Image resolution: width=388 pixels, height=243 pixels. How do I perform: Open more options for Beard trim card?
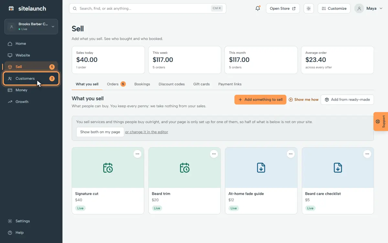tap(214, 154)
